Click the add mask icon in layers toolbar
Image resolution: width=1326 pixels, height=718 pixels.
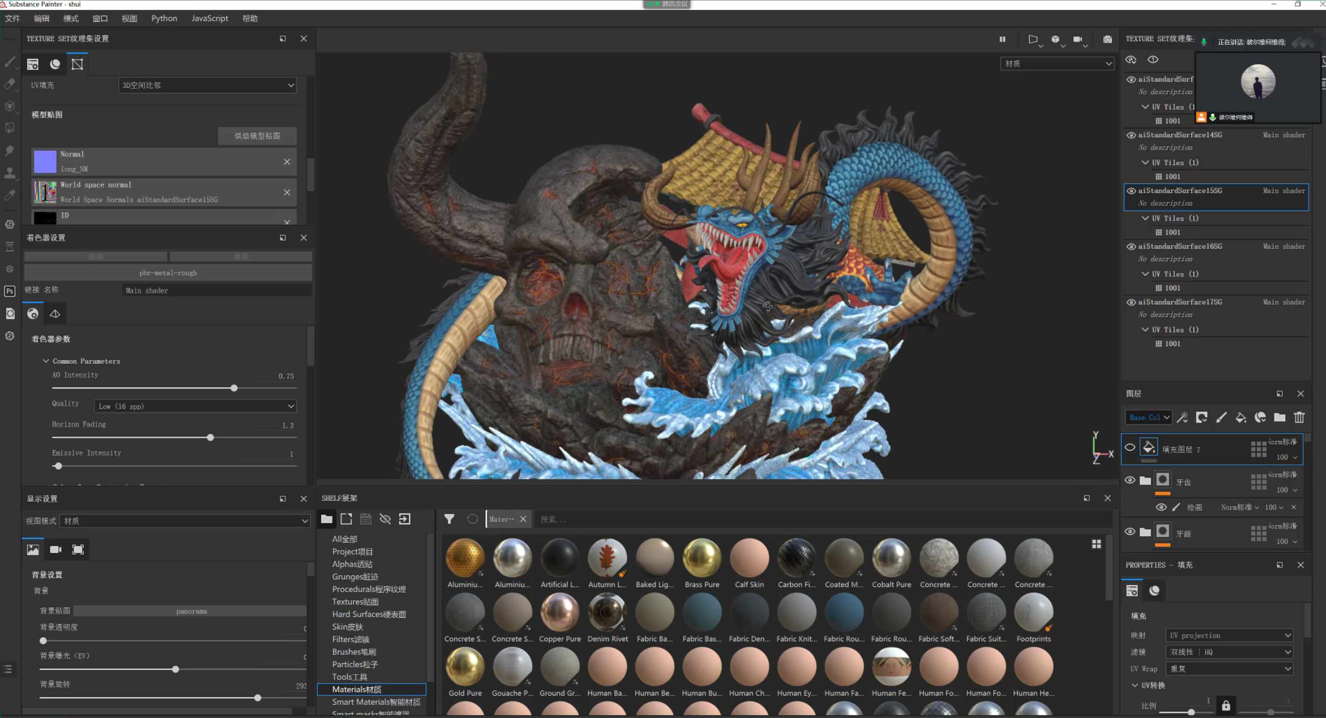tap(1202, 417)
